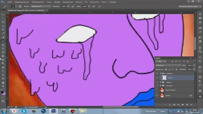The height and width of the screenshot is (114, 203).
Task: Open the Layers panel icon in the dock
Action: click(200, 97)
